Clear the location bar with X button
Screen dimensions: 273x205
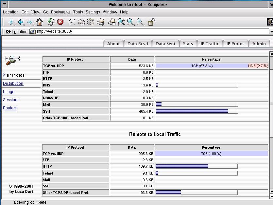(x=8, y=32)
